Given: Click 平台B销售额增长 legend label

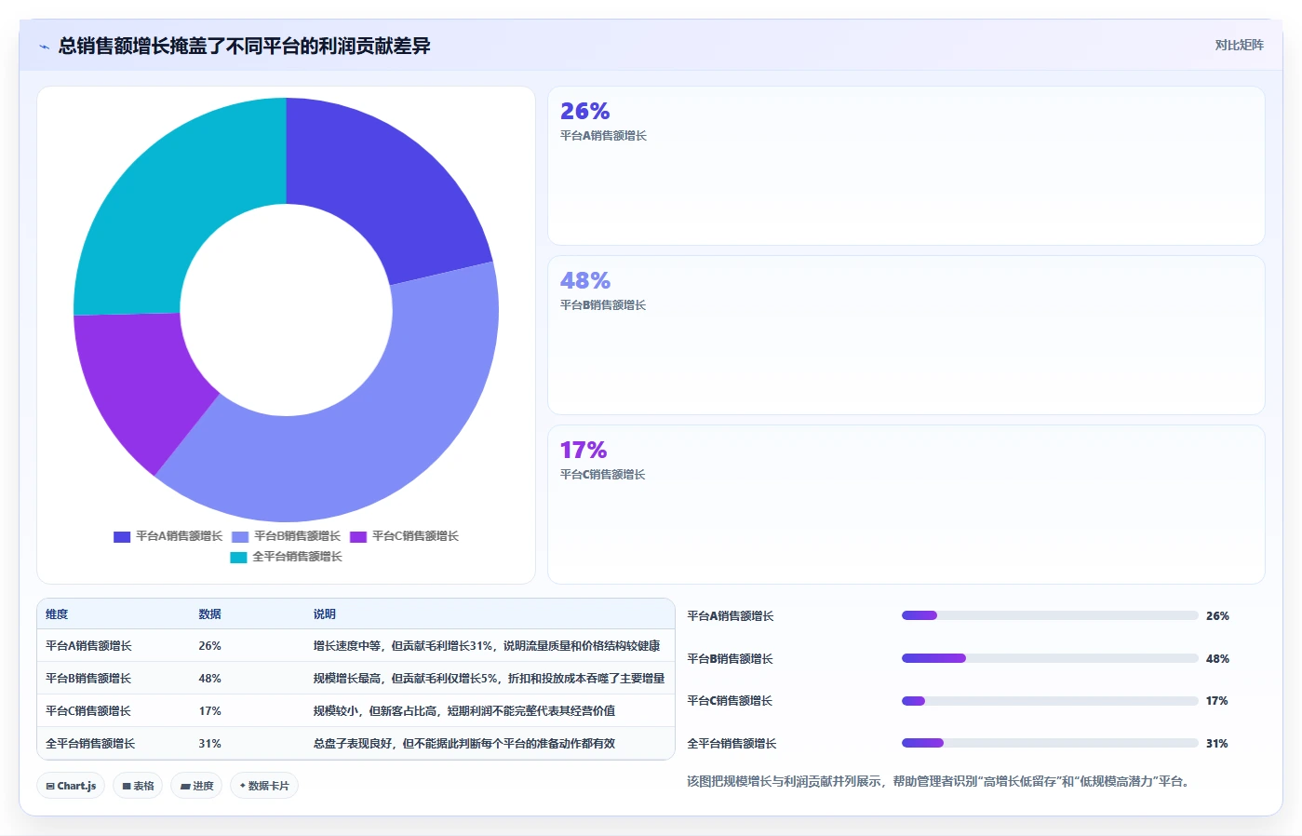Looking at the screenshot, I should (297, 536).
